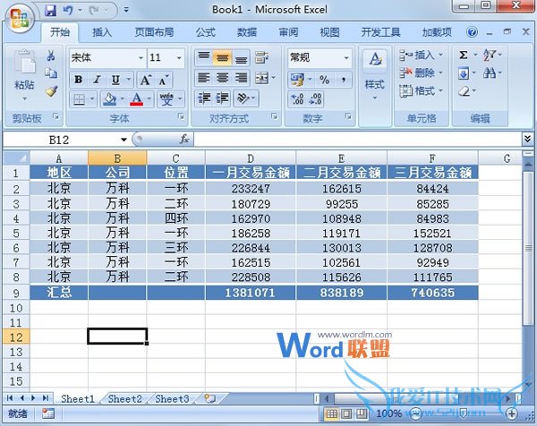This screenshot has width=537, height=426.
Task: Customize Quick Access Toolbar dropdown
Action: pyautogui.click(x=126, y=10)
